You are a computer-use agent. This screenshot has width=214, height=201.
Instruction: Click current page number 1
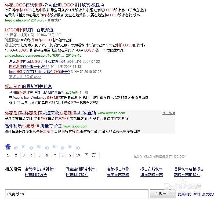(8, 155)
